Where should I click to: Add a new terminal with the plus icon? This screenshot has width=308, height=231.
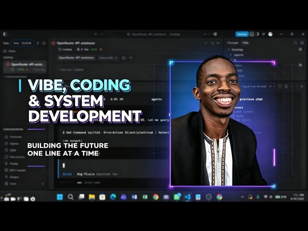coord(270,86)
